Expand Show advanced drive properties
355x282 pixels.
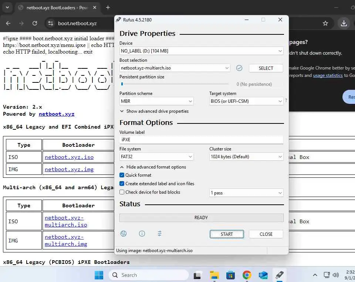click(x=155, y=111)
